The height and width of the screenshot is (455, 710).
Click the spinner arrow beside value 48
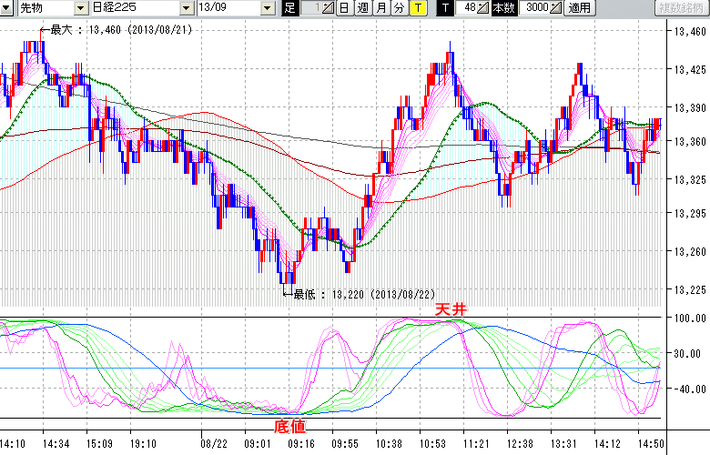pos(484,8)
